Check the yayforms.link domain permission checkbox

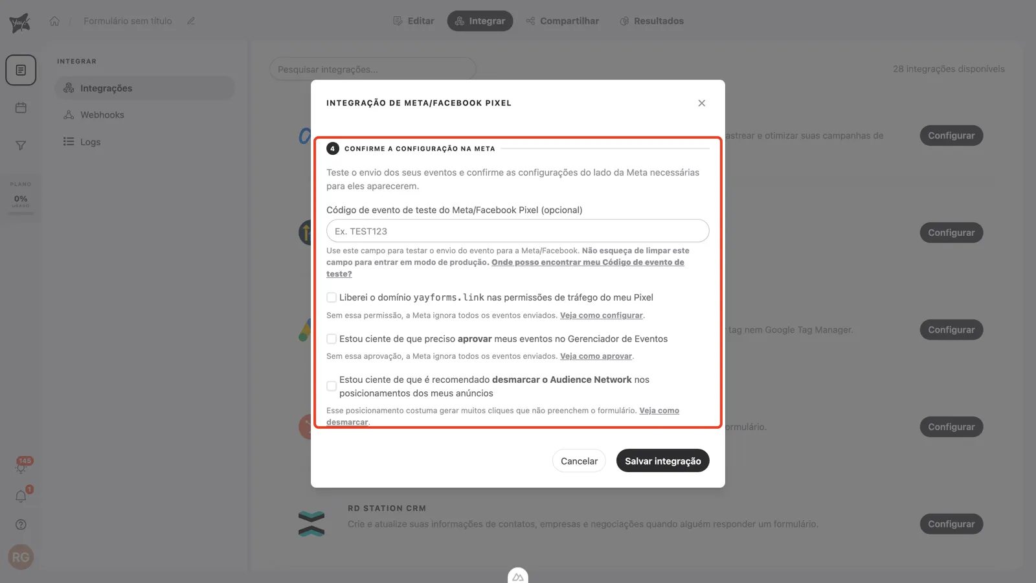coord(332,297)
